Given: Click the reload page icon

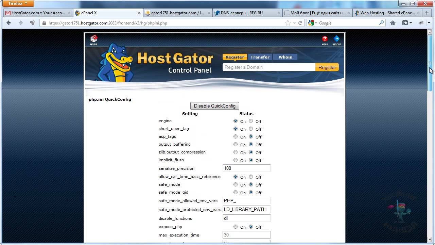Looking at the screenshot, I should [x=300, y=23].
